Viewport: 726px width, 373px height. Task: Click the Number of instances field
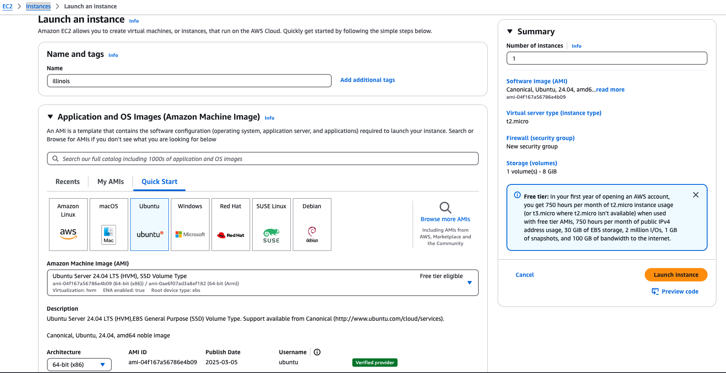coord(607,58)
